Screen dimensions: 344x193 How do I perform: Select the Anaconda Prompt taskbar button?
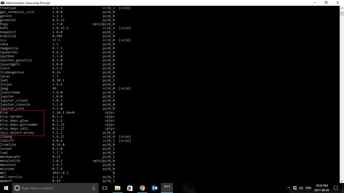point(167,188)
